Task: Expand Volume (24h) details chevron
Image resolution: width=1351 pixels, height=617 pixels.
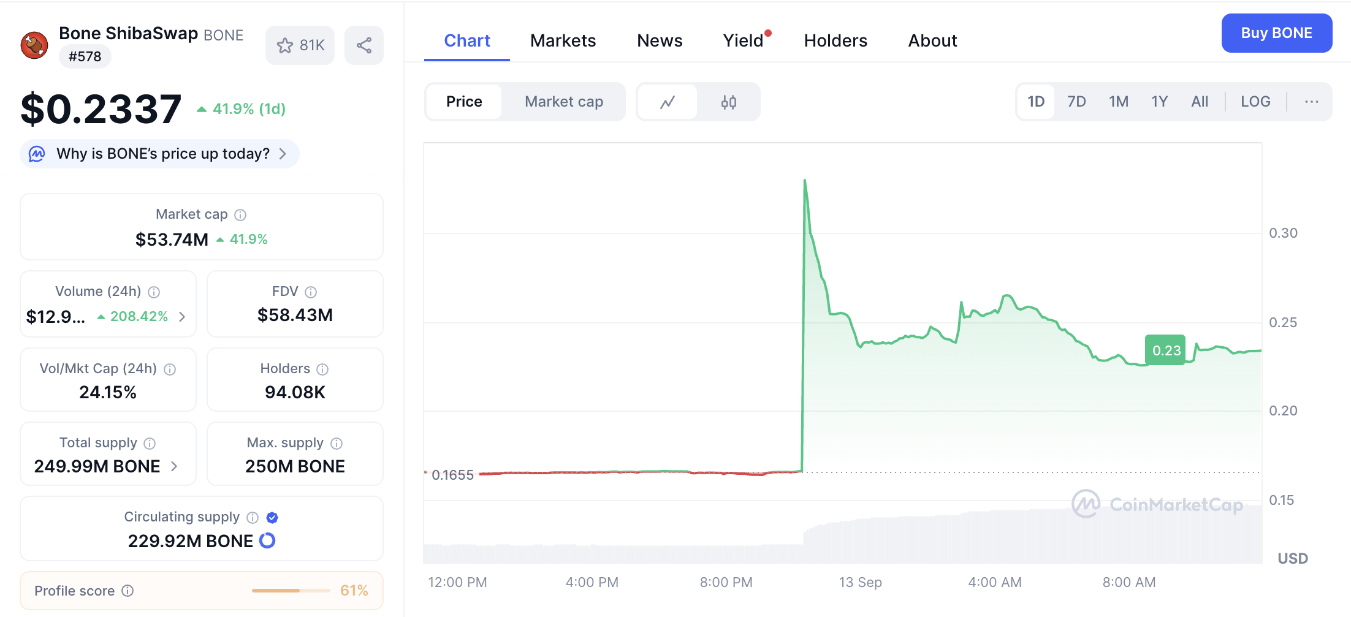Action: [x=182, y=317]
